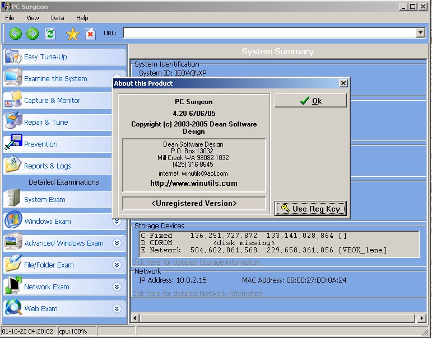432x338 pixels.
Task: Click the MAC Address 08:00:27:DD:8A:24 text
Action: (294, 280)
